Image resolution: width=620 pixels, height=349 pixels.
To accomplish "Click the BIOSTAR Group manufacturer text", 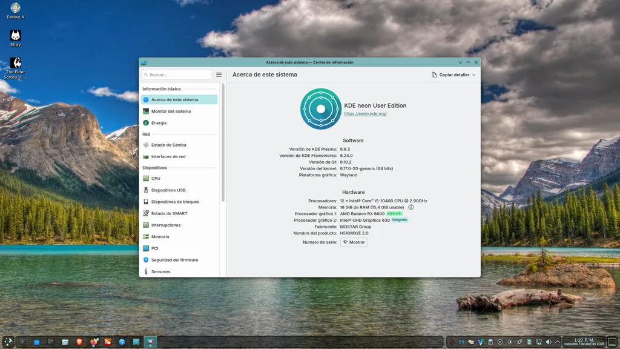I will (355, 227).
